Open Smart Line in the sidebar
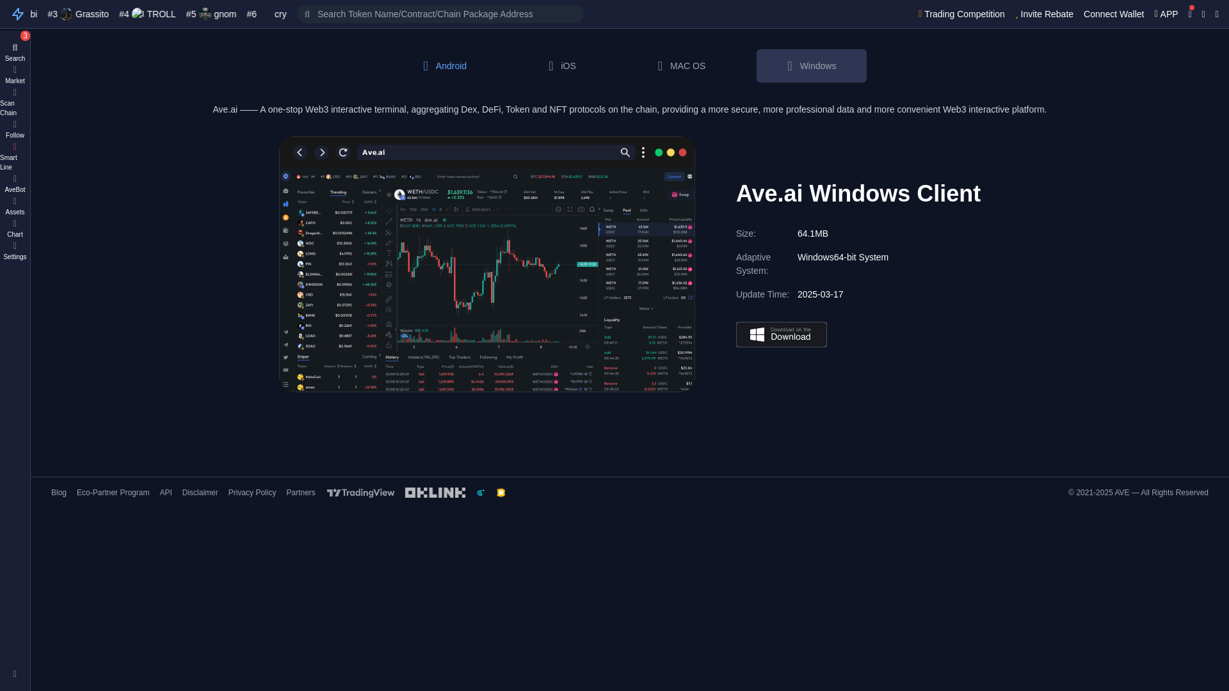 [15, 157]
